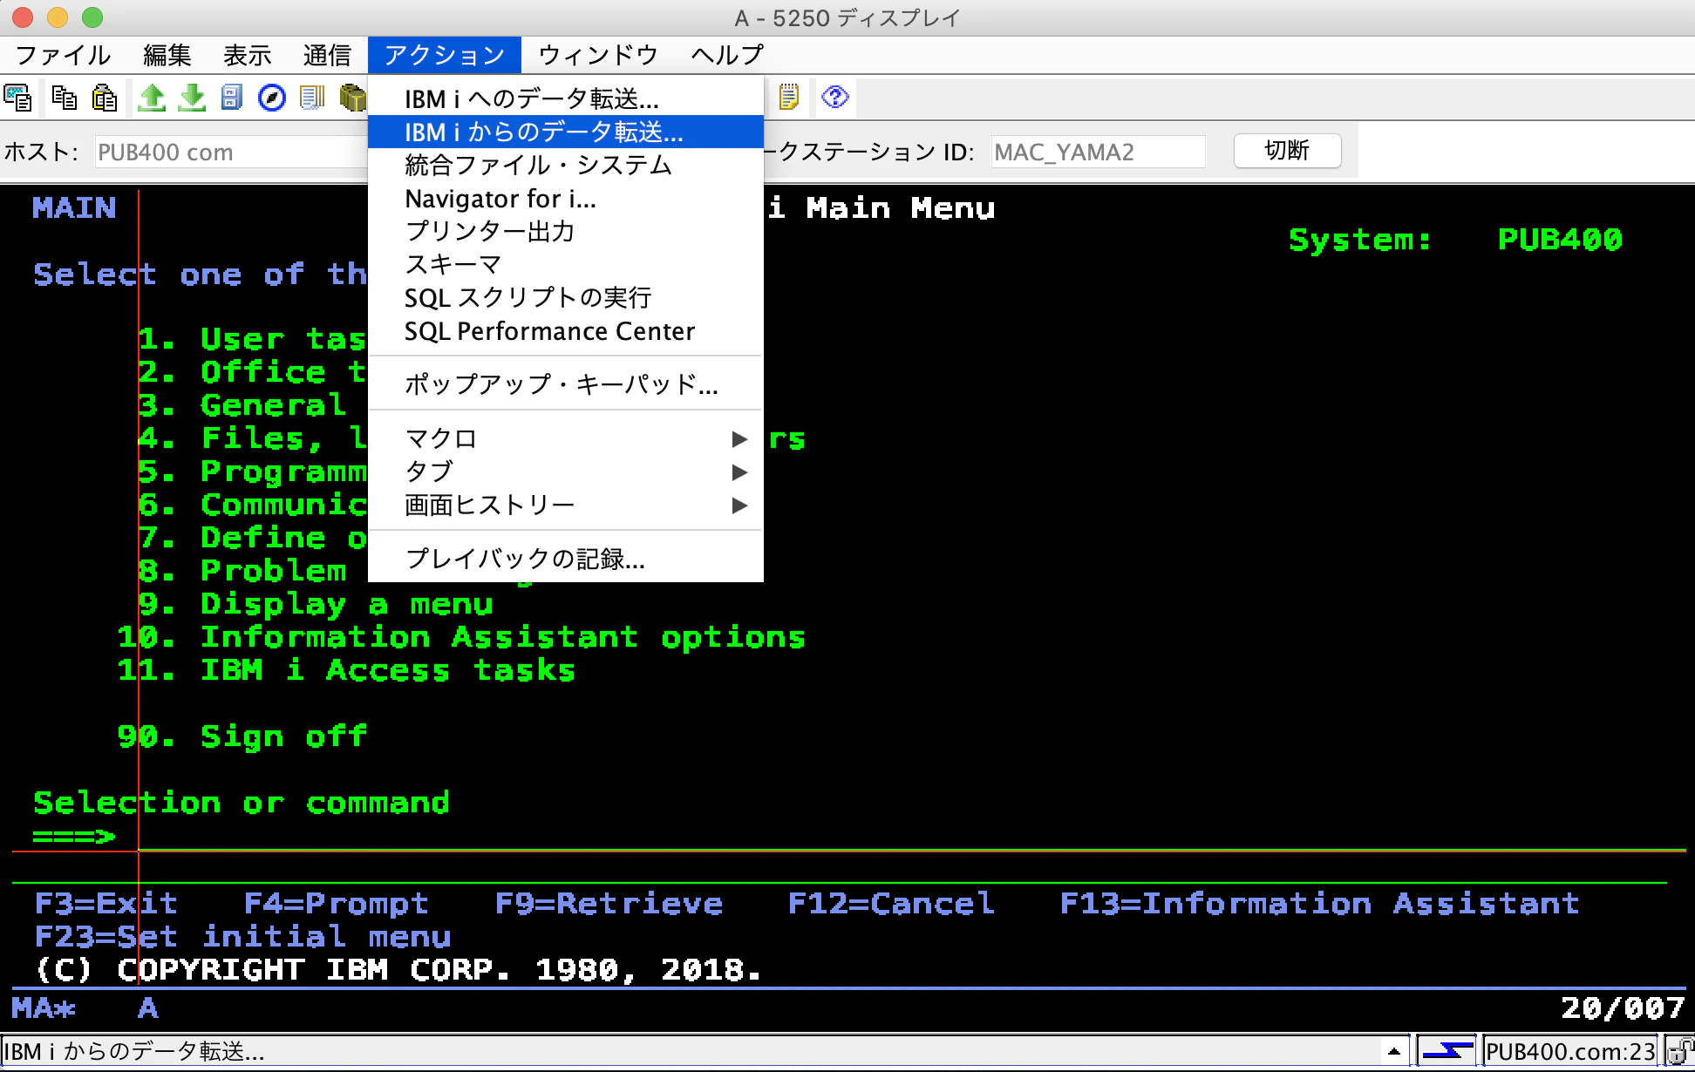Click the blue compass Navigator toolbar icon
This screenshot has width=1695, height=1072.
272,98
